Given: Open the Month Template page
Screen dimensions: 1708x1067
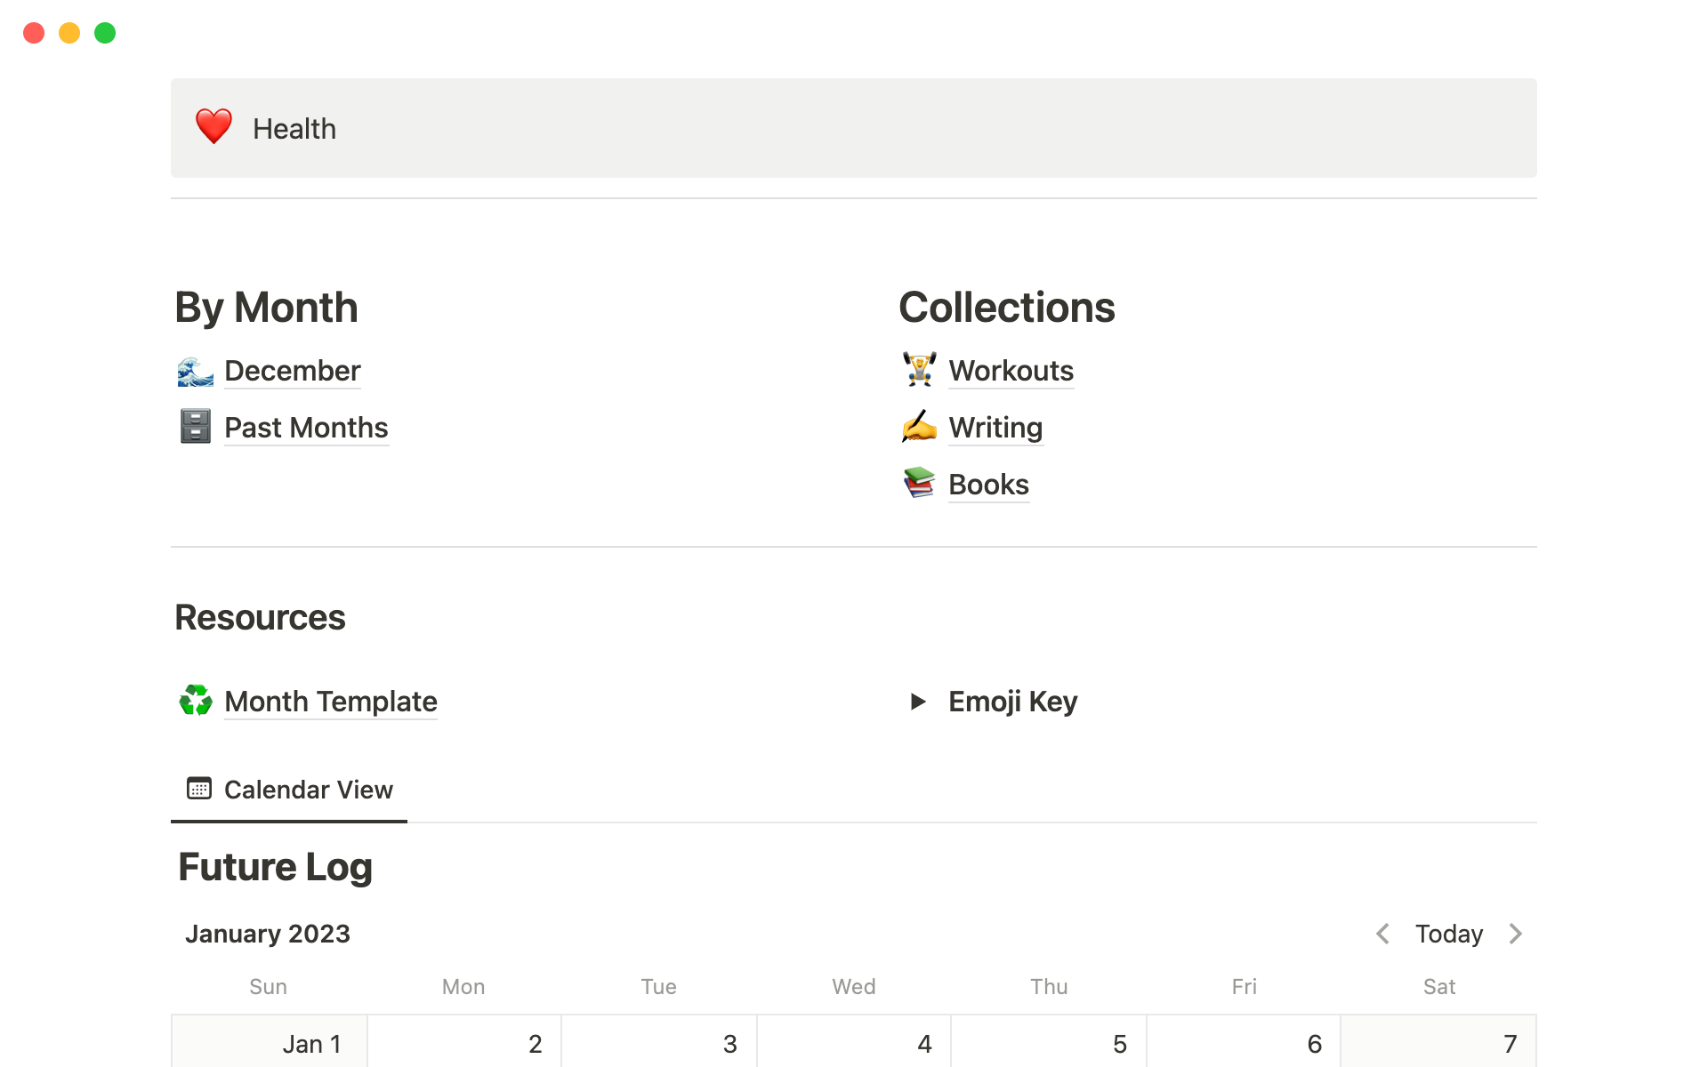Looking at the screenshot, I should 330,702.
